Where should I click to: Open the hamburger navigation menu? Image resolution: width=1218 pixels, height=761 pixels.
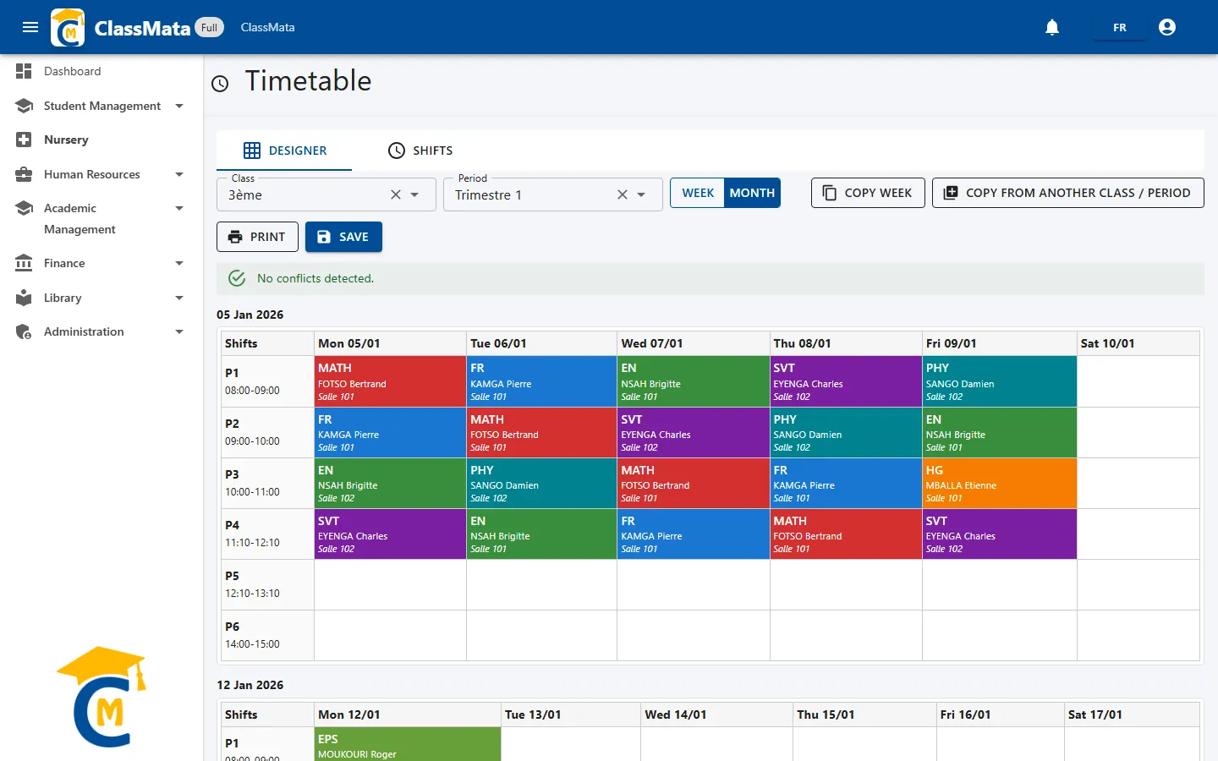pyautogui.click(x=30, y=27)
